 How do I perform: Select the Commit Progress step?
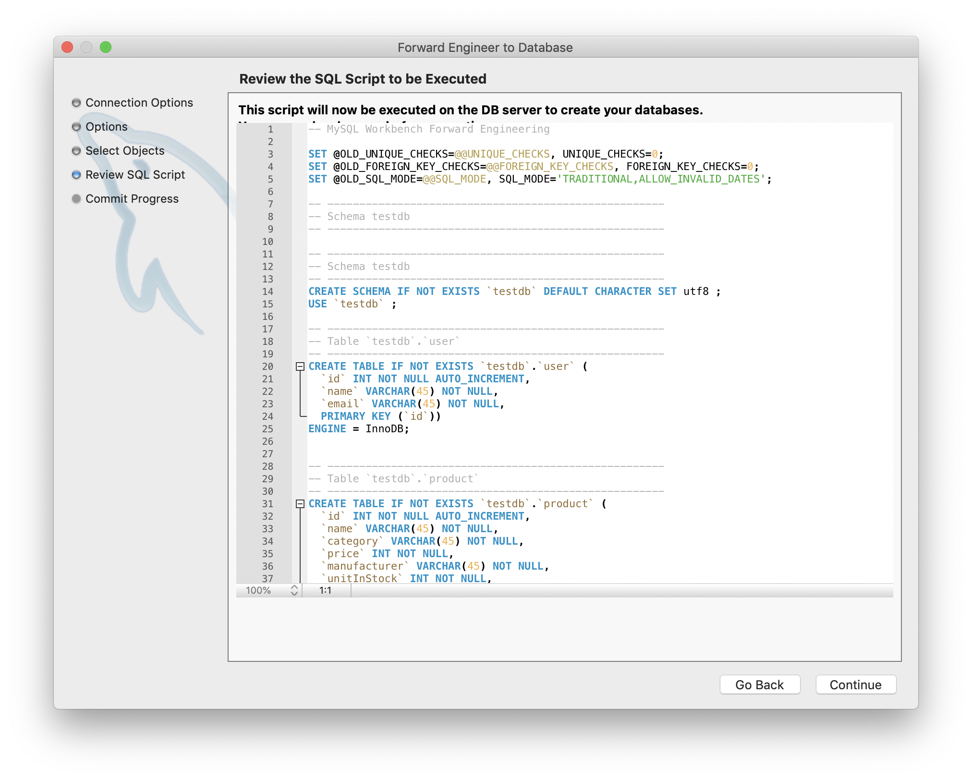click(132, 198)
